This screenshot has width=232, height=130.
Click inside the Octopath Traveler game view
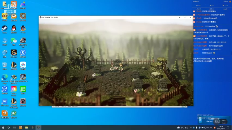coord(116,63)
